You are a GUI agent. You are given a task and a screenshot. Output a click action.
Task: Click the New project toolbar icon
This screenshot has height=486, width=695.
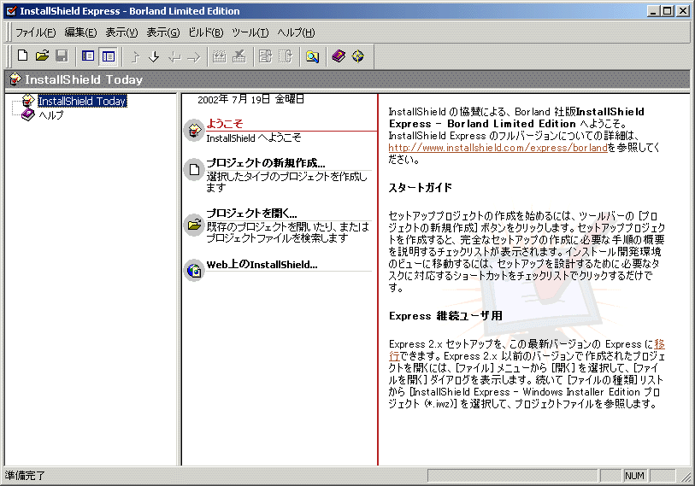pos(22,56)
